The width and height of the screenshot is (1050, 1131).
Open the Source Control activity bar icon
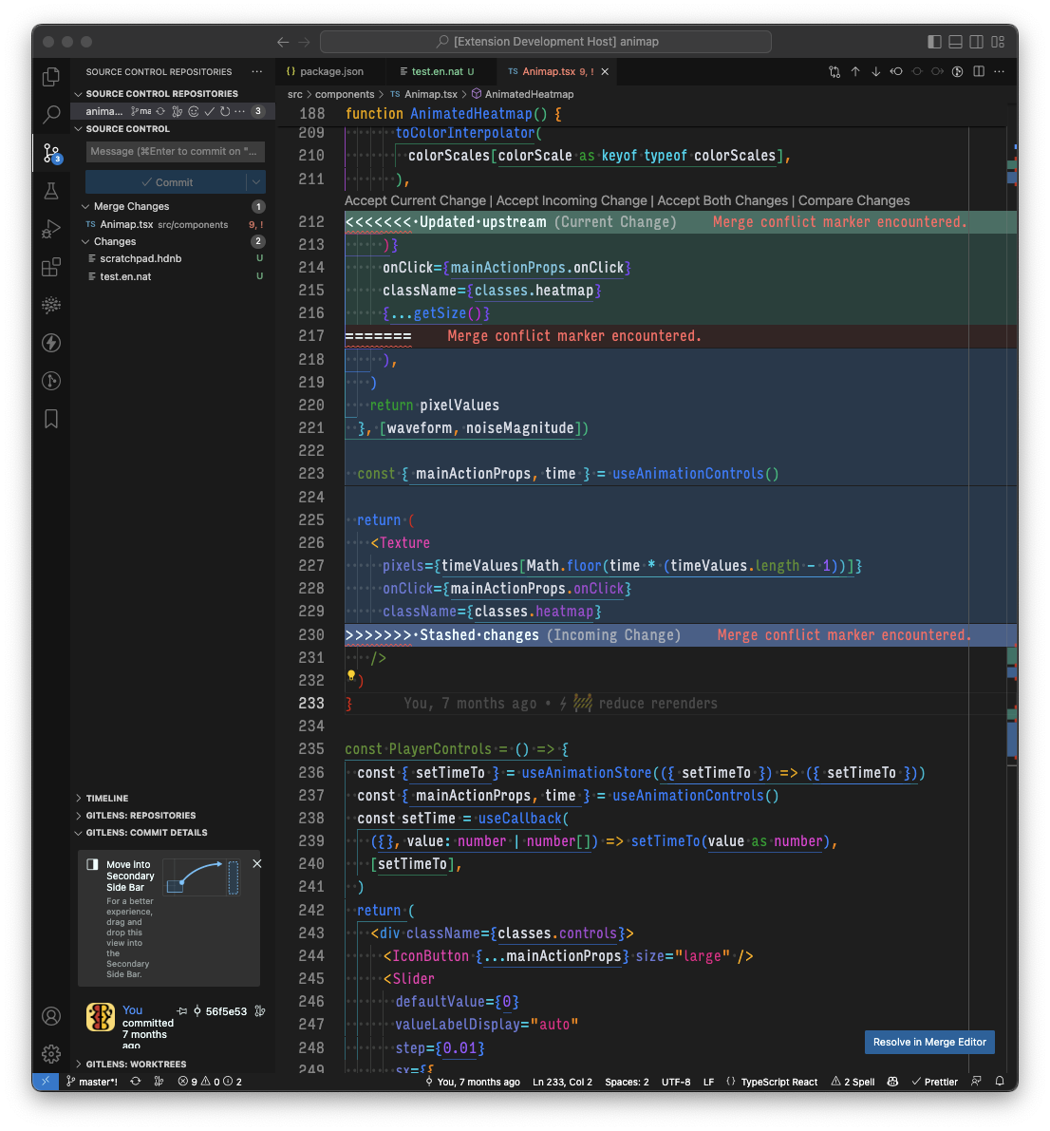click(x=51, y=153)
